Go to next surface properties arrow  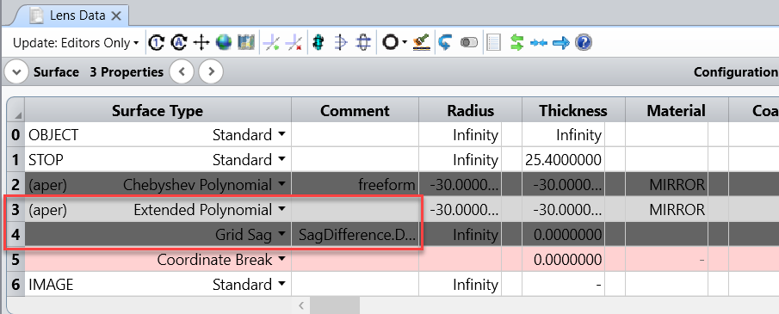(x=211, y=72)
